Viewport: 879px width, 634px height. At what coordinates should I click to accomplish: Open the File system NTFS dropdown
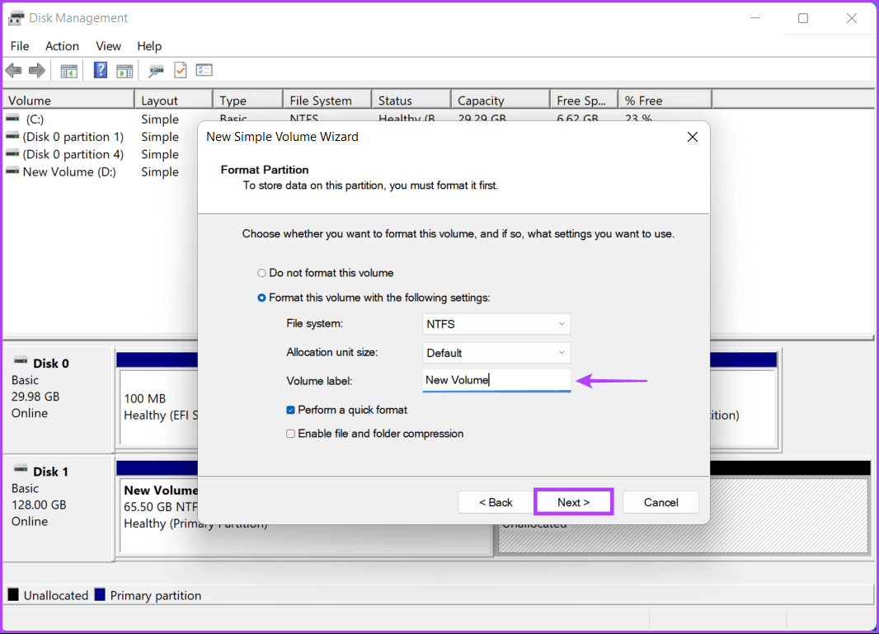pyautogui.click(x=496, y=324)
